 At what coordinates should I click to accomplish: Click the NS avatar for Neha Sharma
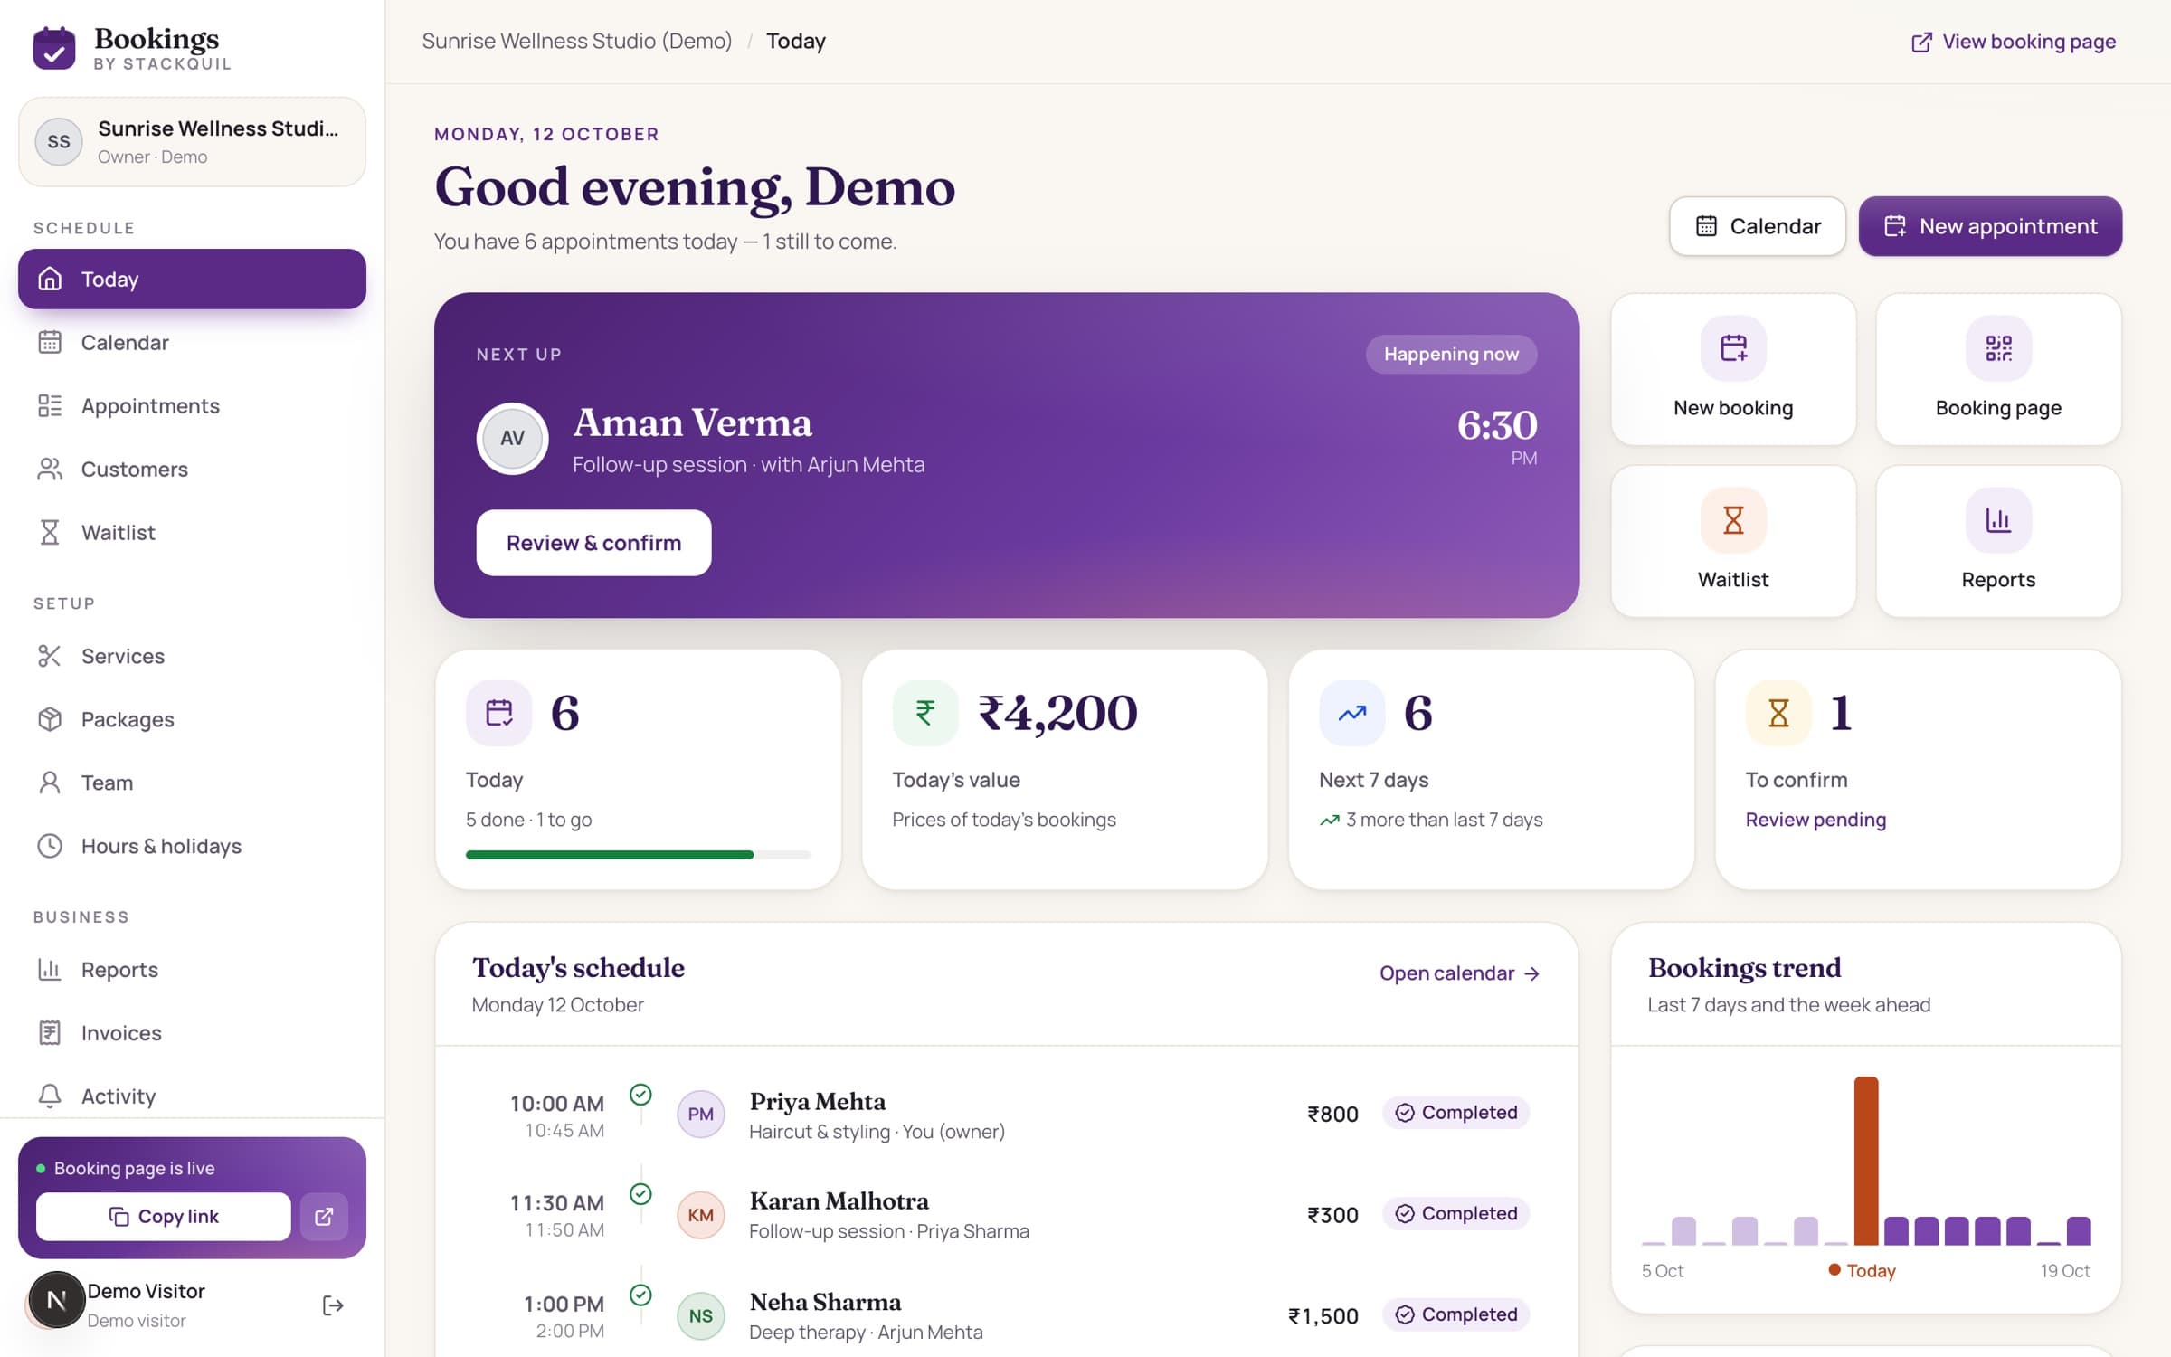coord(701,1316)
